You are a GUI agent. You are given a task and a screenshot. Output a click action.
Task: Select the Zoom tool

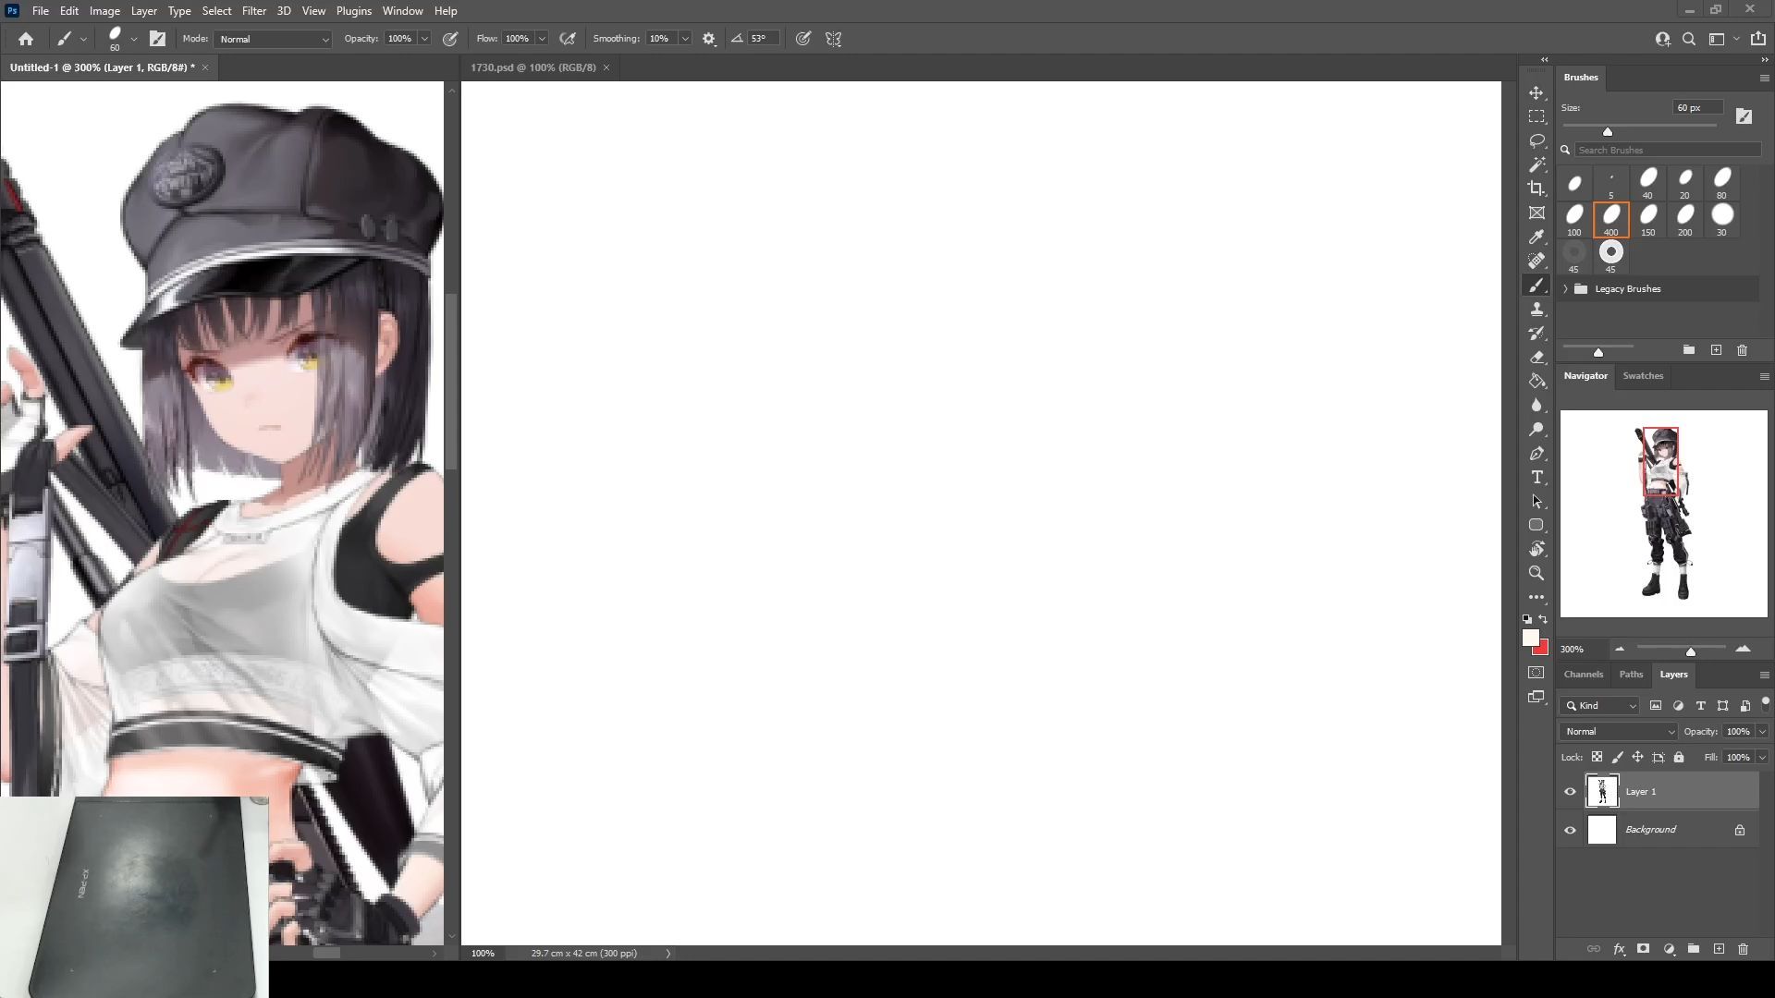[x=1536, y=573]
